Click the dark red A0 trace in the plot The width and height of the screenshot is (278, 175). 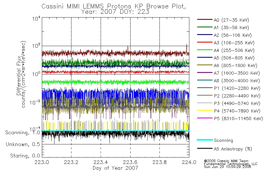coord(115,53)
